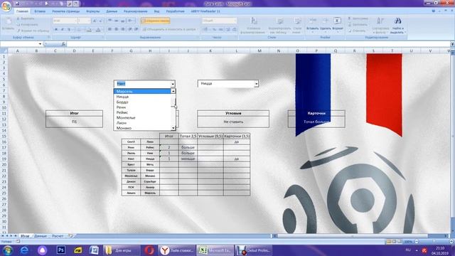Pick Реймс in the team list
455x256 pixels.
pyautogui.click(x=142, y=112)
